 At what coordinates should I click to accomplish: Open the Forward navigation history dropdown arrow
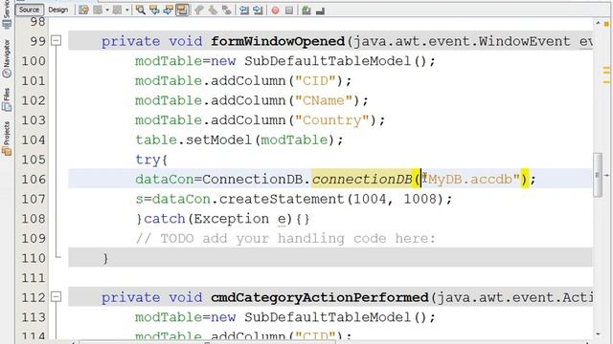point(127,11)
